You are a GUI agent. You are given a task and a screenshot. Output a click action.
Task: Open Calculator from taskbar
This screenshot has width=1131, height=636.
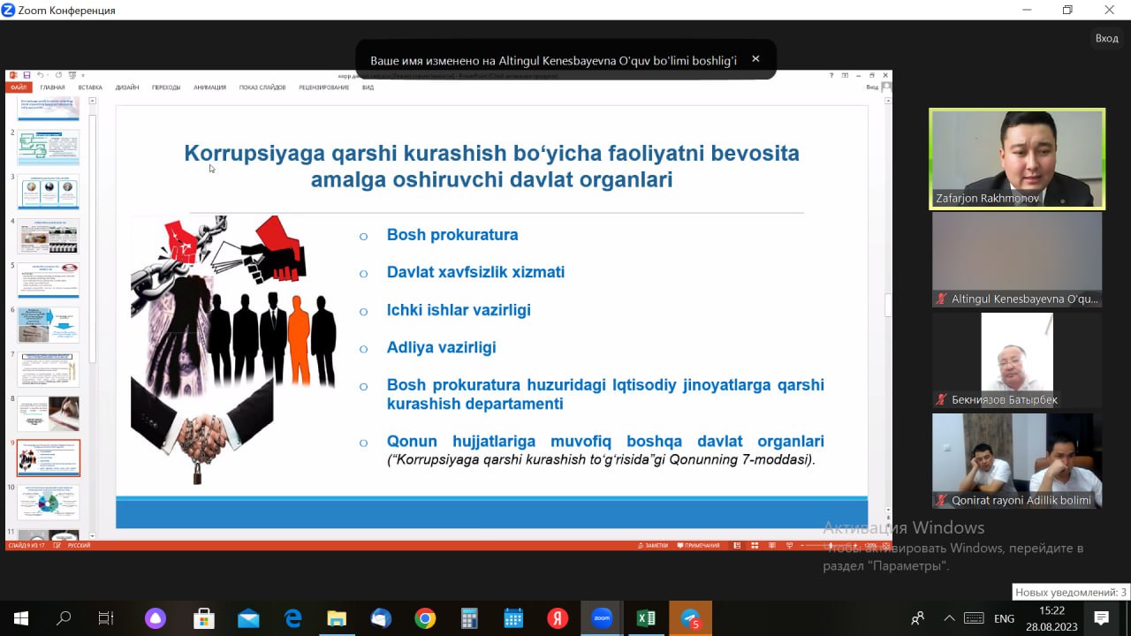coord(469,618)
